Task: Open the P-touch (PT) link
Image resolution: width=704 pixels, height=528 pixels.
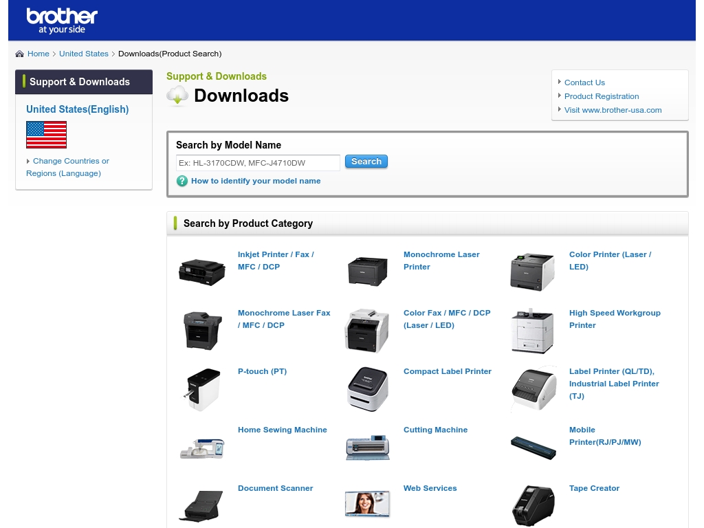Action: pos(262,372)
